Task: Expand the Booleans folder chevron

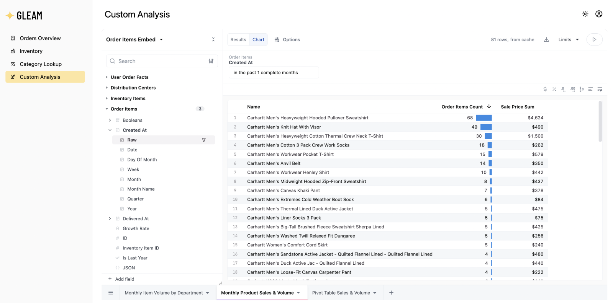Action: pyautogui.click(x=110, y=120)
